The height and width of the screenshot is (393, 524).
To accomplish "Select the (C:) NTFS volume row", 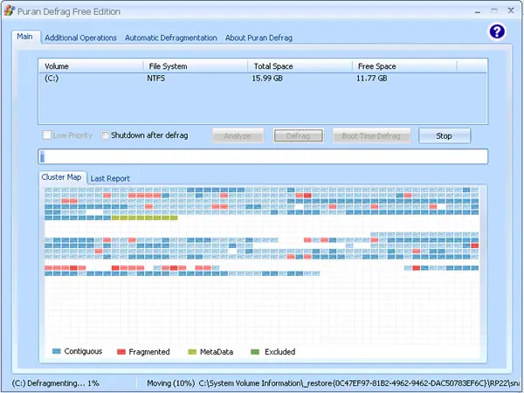I will pos(263,79).
